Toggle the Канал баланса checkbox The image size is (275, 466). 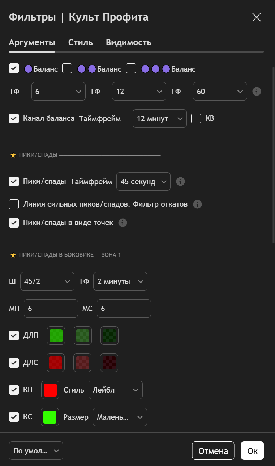[x=14, y=118]
